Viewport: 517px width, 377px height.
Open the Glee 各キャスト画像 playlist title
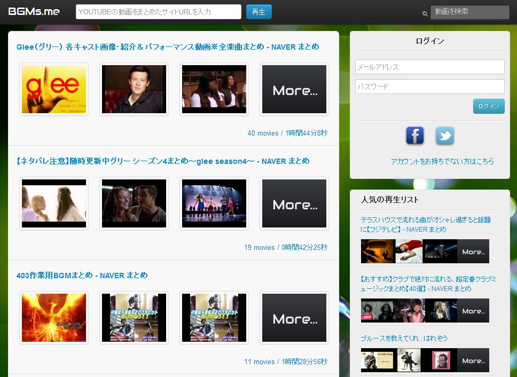(168, 47)
